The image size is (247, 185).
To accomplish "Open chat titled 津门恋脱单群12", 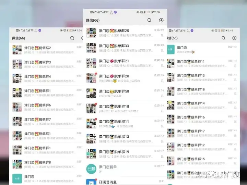I will tap(191, 145).
